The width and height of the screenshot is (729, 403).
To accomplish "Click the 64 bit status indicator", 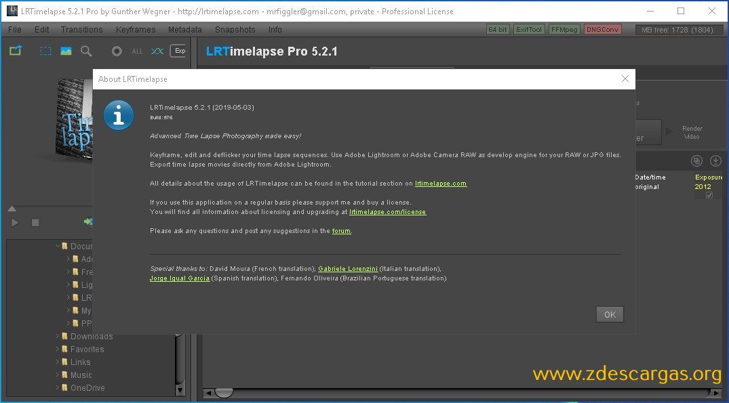I will click(x=498, y=29).
